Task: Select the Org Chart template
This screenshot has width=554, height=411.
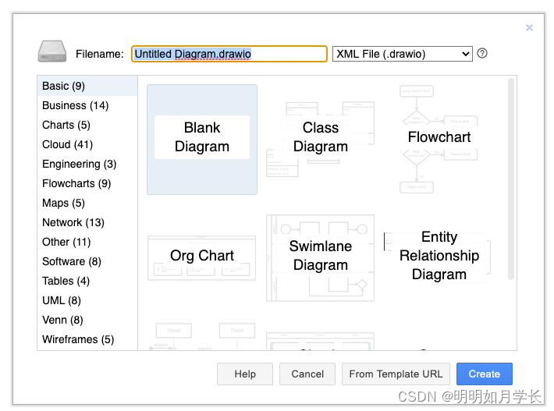Action: click(x=202, y=257)
